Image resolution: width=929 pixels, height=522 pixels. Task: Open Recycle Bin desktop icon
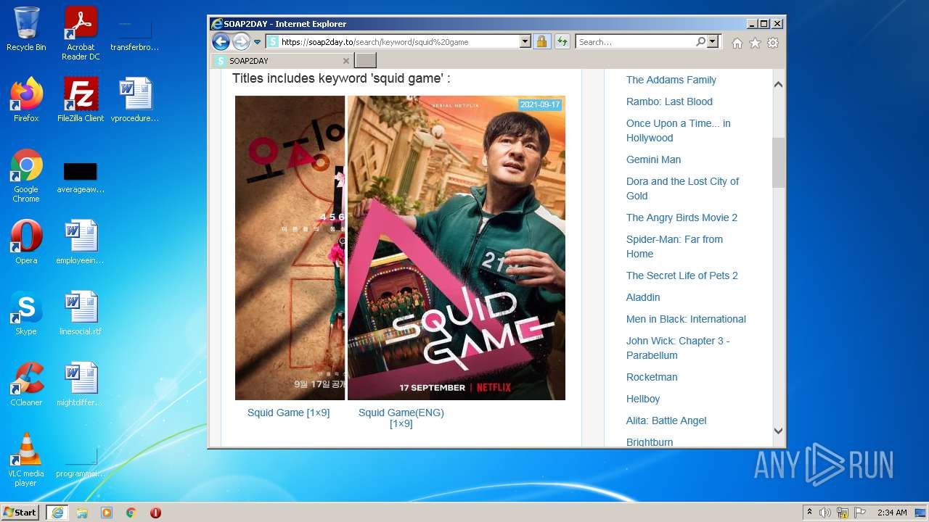tap(26, 29)
